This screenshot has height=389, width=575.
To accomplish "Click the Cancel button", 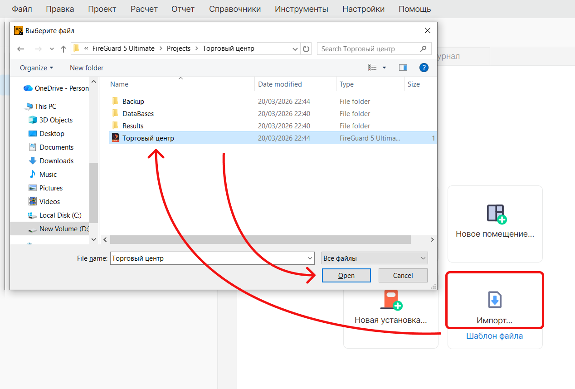I will pyautogui.click(x=403, y=275).
